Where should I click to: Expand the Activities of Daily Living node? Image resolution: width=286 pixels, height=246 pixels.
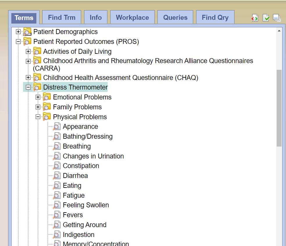[28, 51]
